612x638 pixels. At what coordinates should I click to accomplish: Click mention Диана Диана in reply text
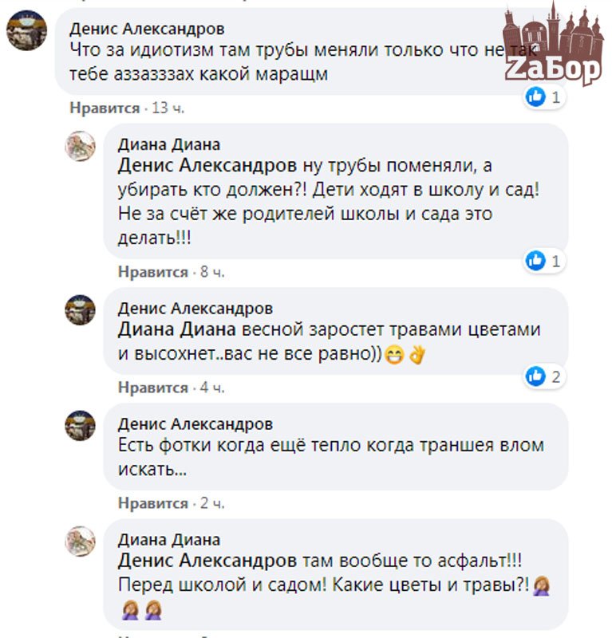pos(177,329)
